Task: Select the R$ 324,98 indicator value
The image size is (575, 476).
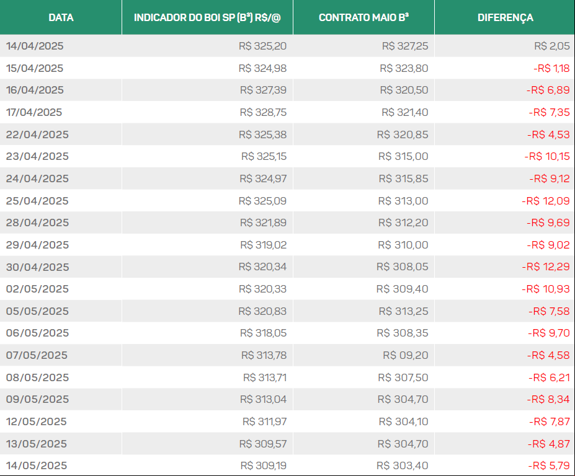Action: click(262, 69)
